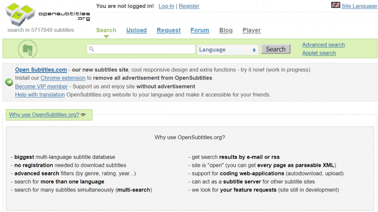Screen dimensions: 378x212
Task: Click Help with translation link
Action: click(x=40, y=95)
